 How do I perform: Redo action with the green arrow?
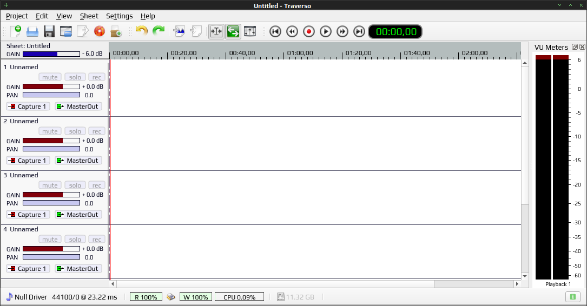159,31
